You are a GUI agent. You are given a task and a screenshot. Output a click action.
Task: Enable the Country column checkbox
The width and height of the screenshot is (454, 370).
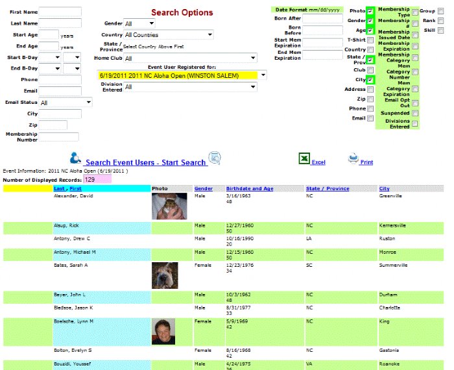tap(370, 49)
